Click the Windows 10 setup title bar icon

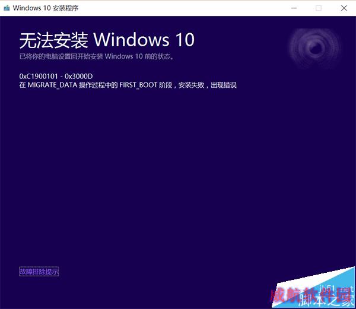tap(7, 8)
